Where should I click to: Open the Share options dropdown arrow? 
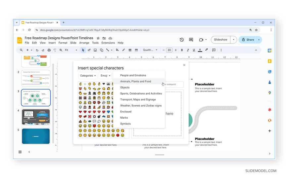(x=259, y=40)
